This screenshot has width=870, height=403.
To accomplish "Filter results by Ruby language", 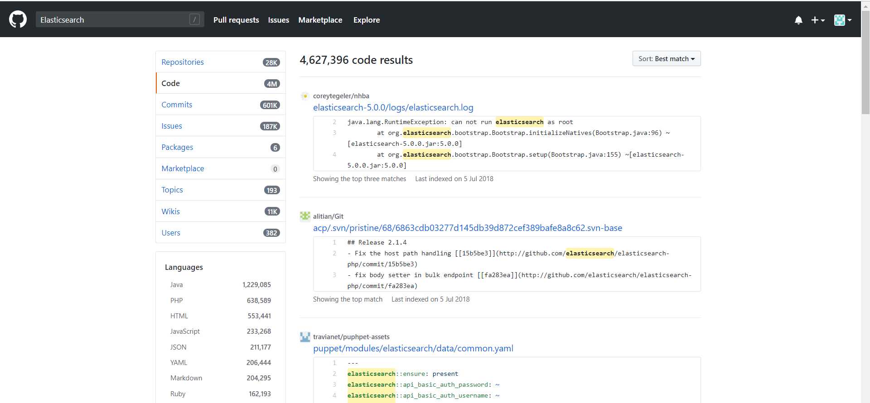I will 220,394.
